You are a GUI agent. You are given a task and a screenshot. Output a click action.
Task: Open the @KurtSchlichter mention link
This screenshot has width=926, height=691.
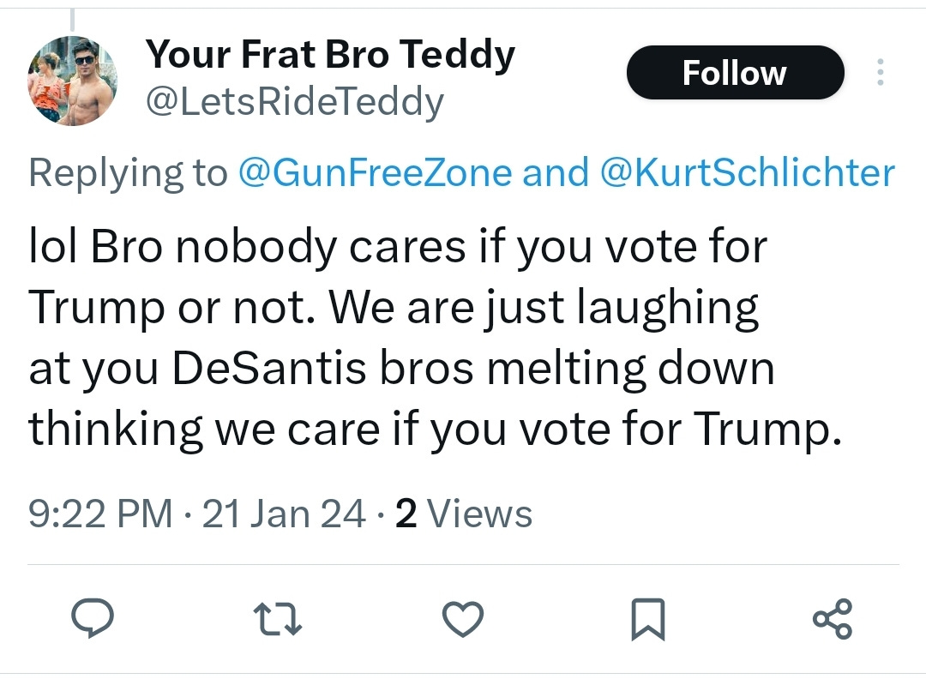748,172
